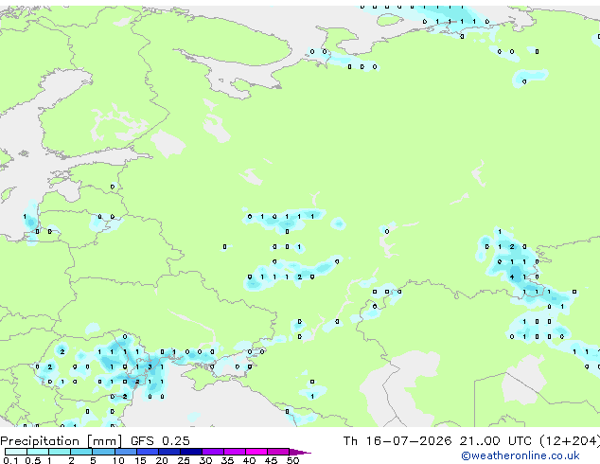The image size is (600, 464).
Task: Select the '21..00 UTC' forecast time text
Action: (x=496, y=441)
